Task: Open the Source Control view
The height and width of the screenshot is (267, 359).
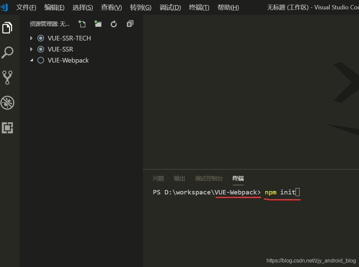Action: [7, 78]
